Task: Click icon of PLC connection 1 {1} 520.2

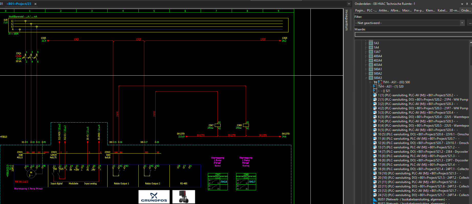Action: (375, 95)
